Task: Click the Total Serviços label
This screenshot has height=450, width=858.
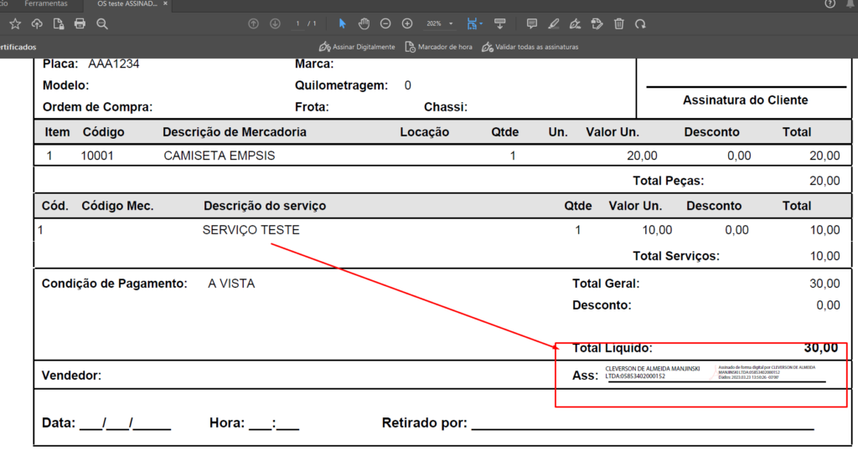Action: click(x=676, y=256)
